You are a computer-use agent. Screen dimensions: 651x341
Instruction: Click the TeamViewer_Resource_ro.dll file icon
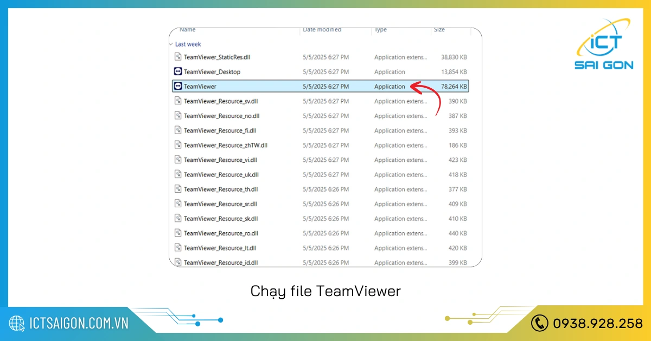coord(178,233)
